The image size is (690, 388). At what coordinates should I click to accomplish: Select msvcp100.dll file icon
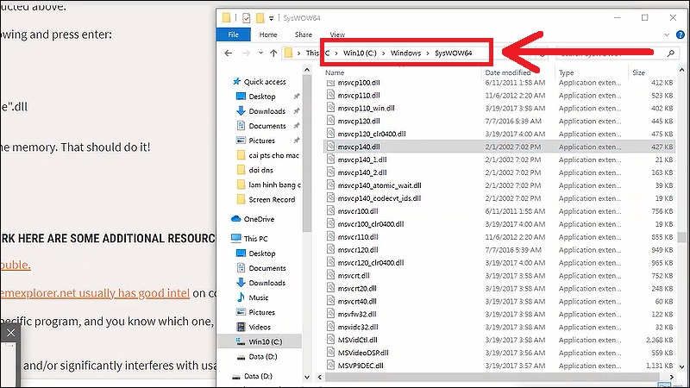[331, 82]
